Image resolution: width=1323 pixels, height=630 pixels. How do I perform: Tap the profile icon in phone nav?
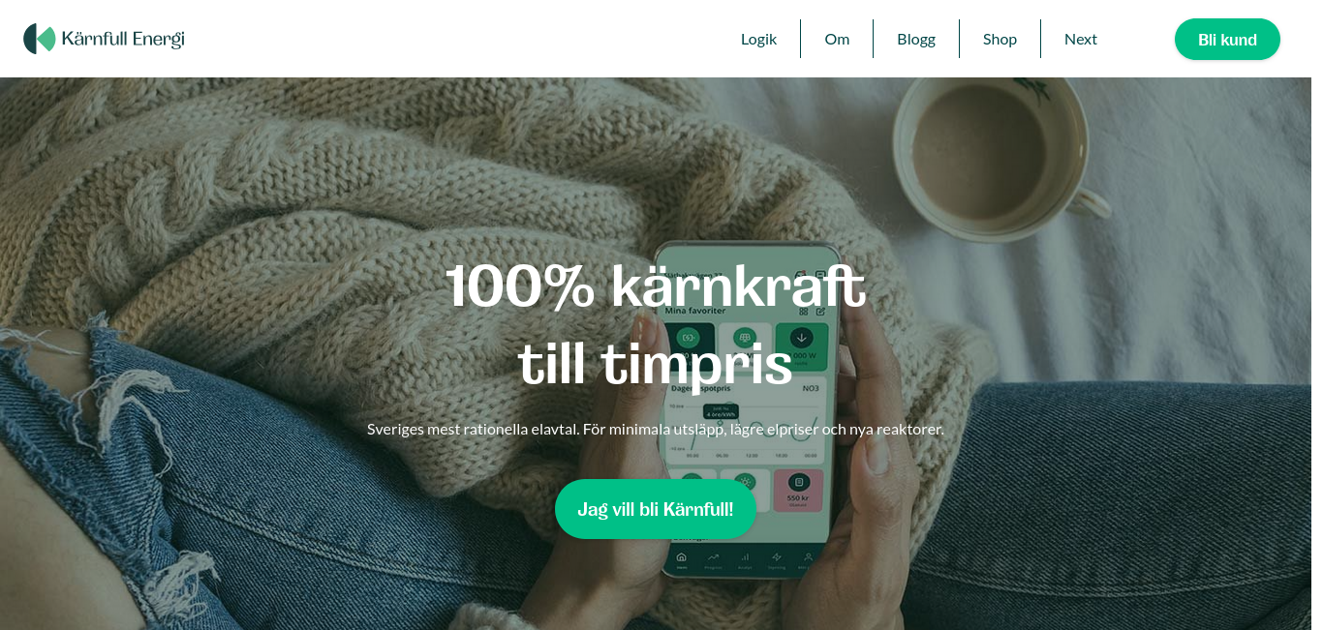tap(808, 558)
